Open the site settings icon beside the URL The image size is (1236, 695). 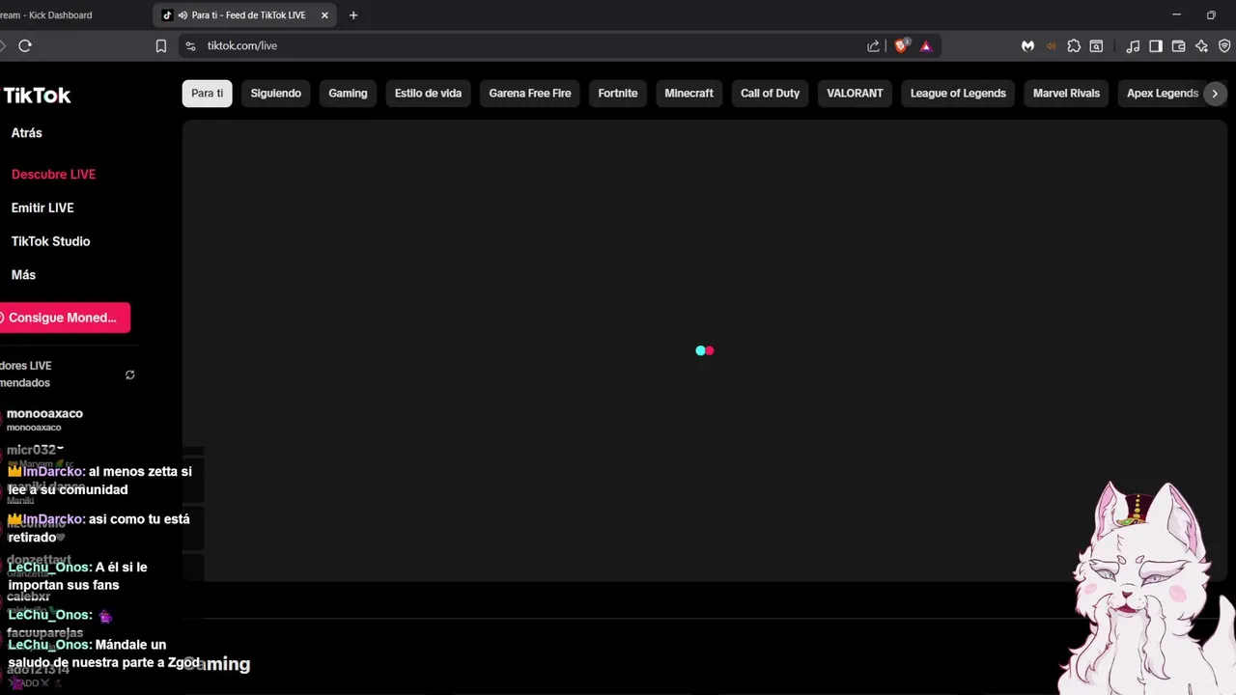[190, 45]
